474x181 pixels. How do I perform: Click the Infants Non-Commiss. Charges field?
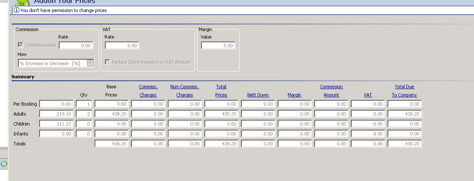click(185, 134)
